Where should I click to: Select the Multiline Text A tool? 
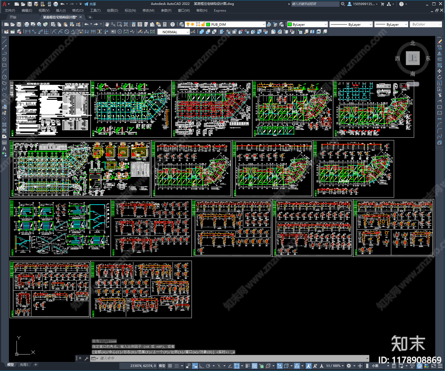click(x=4, y=149)
